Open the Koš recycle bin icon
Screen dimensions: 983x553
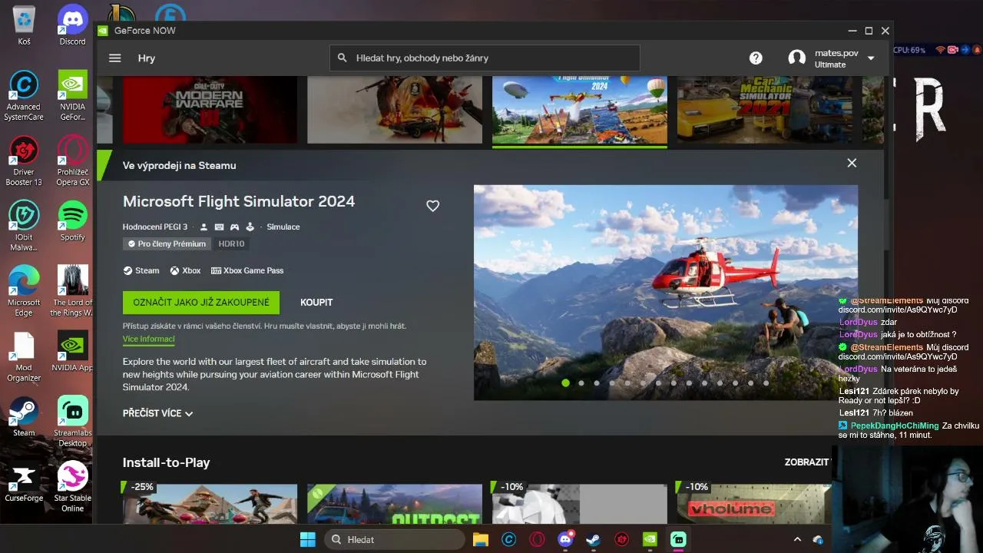[x=24, y=25]
